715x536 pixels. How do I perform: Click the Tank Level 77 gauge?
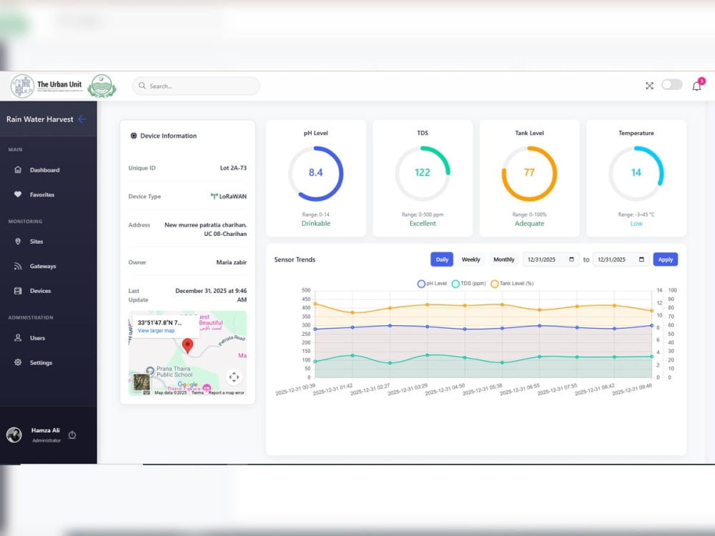coord(529,173)
